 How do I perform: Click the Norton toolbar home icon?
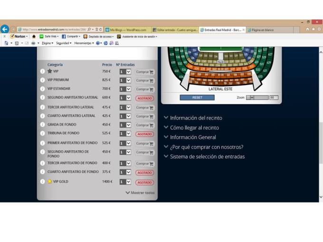click(x=34, y=37)
